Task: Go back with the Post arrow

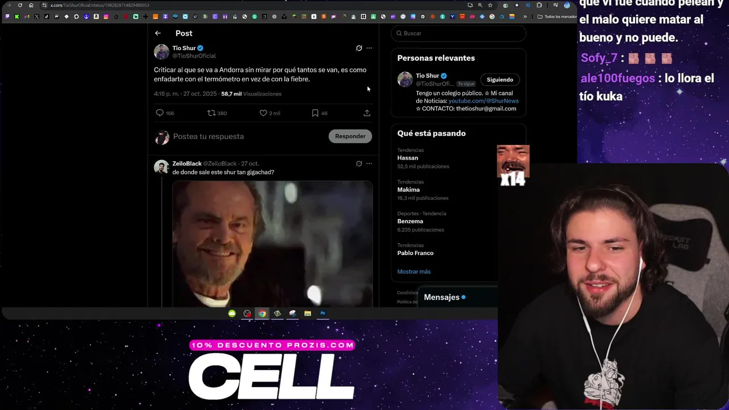Action: click(158, 33)
